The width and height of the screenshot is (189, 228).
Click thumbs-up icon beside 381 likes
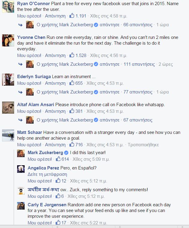72,111
